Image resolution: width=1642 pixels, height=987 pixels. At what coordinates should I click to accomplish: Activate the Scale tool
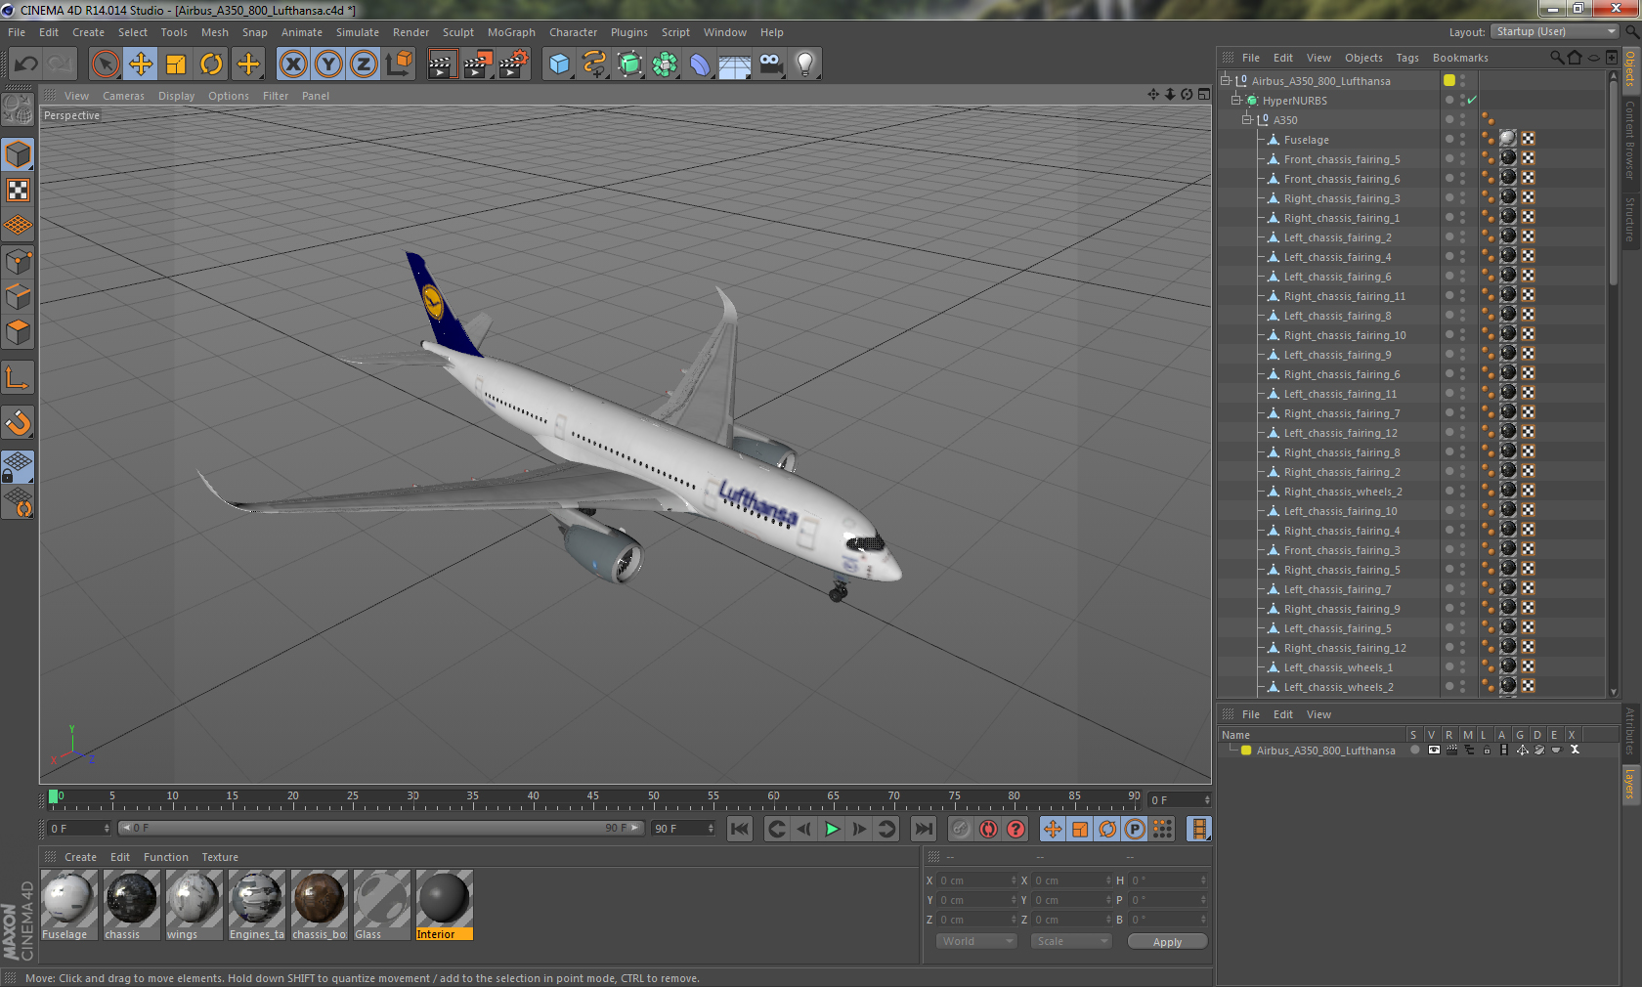176,64
